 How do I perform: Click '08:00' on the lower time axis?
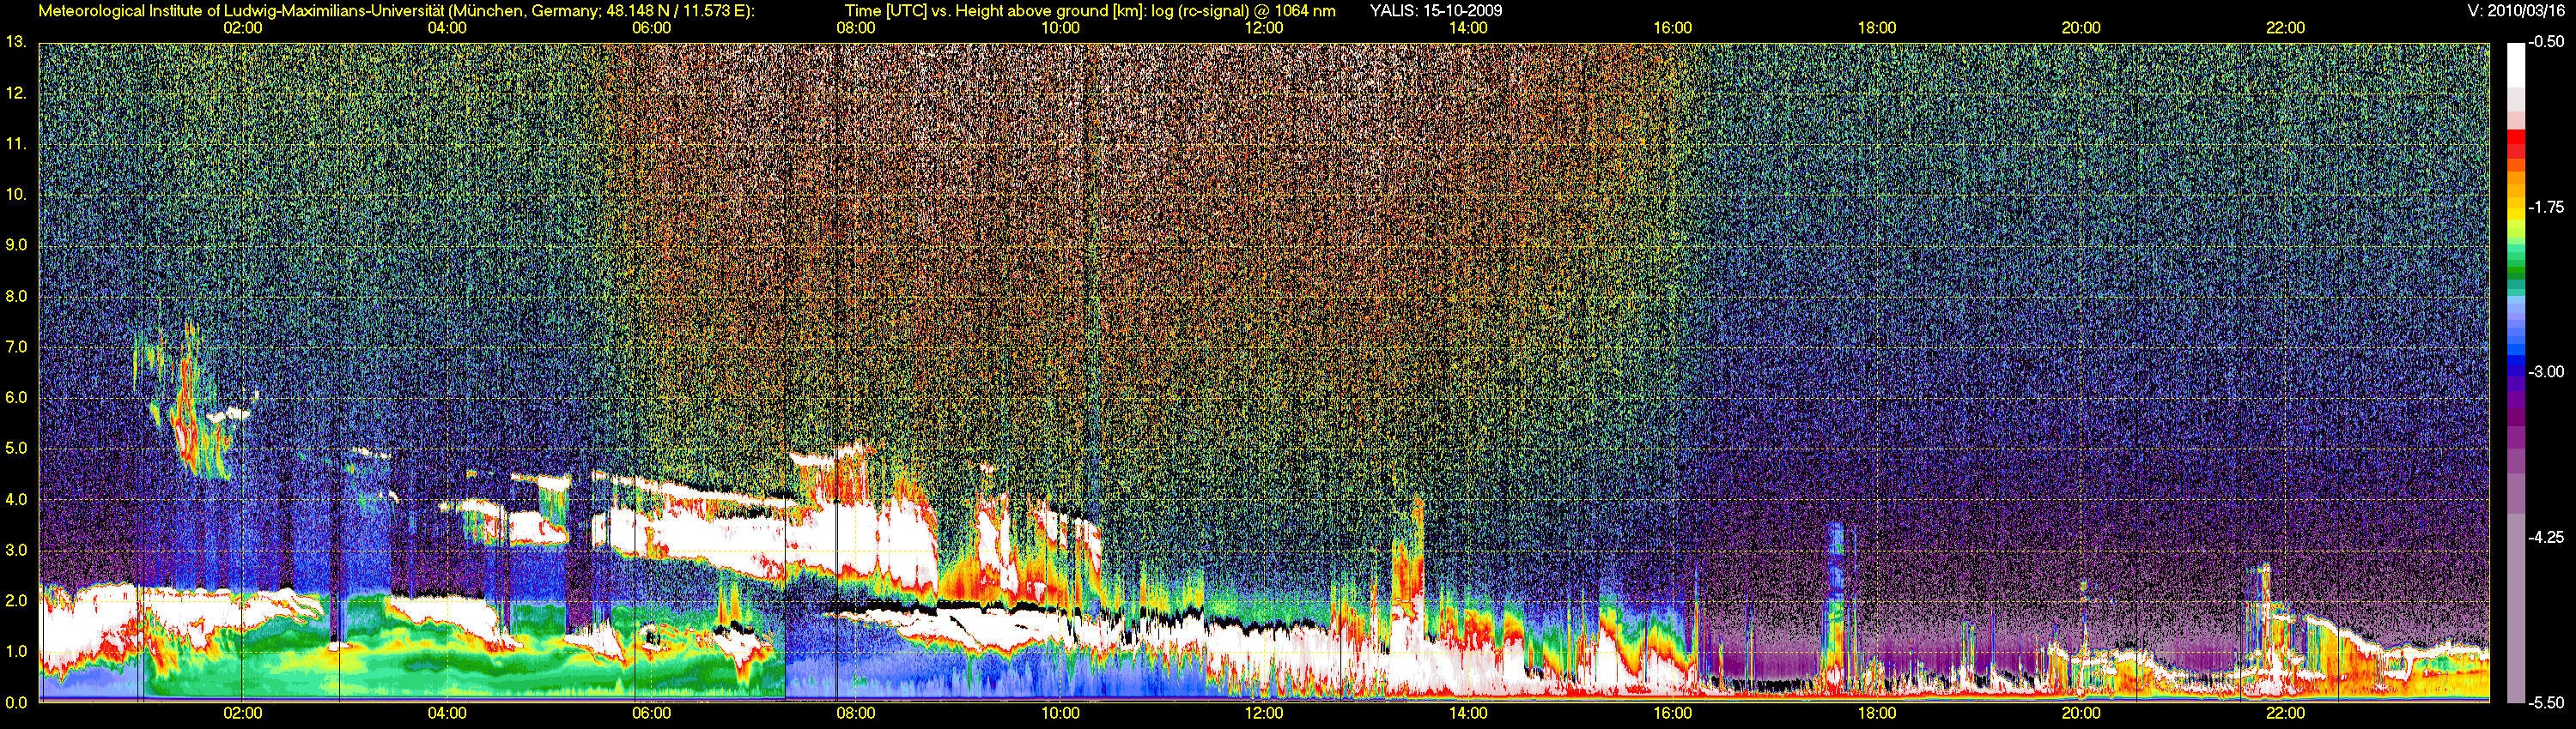[856, 713]
